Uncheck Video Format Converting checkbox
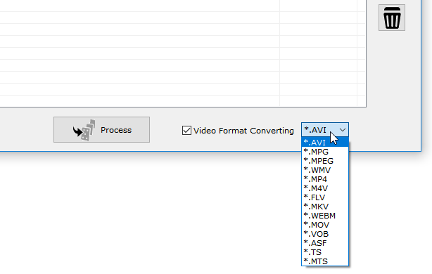Viewport: 432px width, 274px height. [186, 131]
